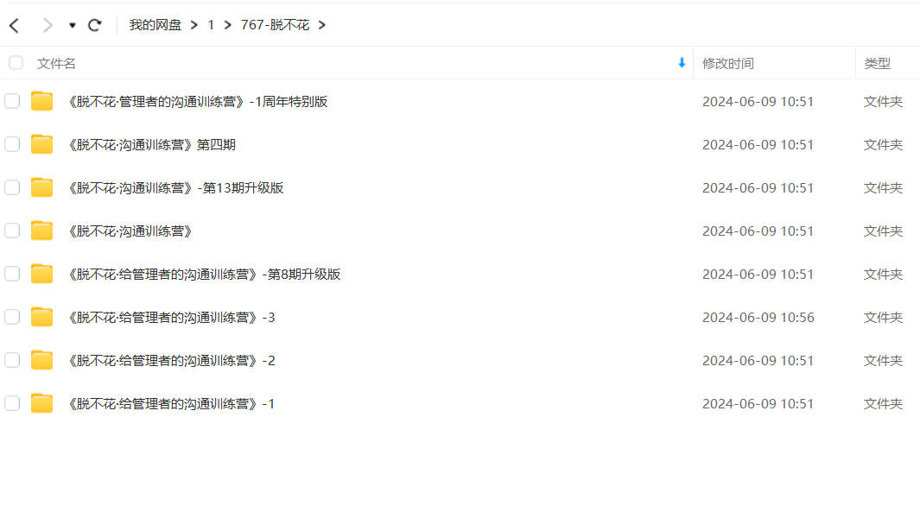The image size is (920, 512).
Task: Sort by 文件名 column header
Action: [x=56, y=63]
